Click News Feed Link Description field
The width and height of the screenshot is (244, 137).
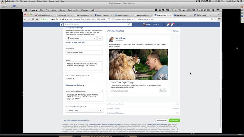click(x=84, y=97)
